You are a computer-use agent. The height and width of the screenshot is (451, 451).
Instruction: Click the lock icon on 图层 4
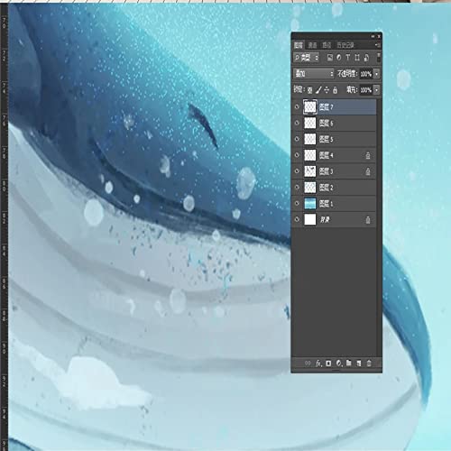[x=367, y=155]
